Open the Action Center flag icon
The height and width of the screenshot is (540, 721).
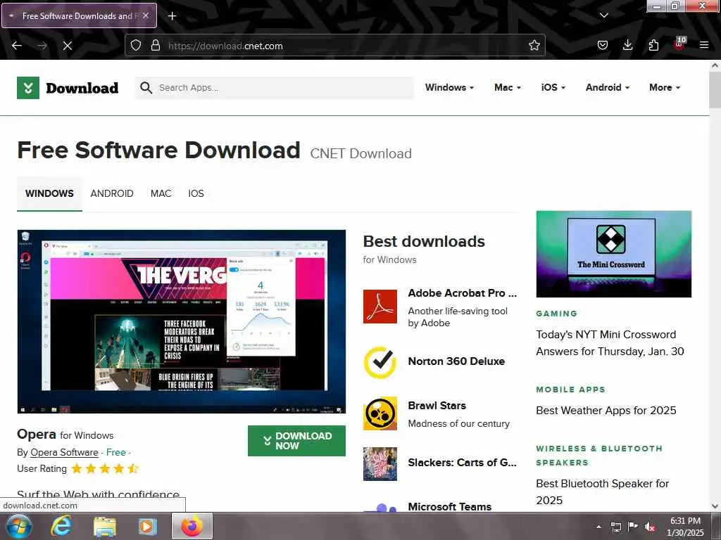(x=633, y=526)
